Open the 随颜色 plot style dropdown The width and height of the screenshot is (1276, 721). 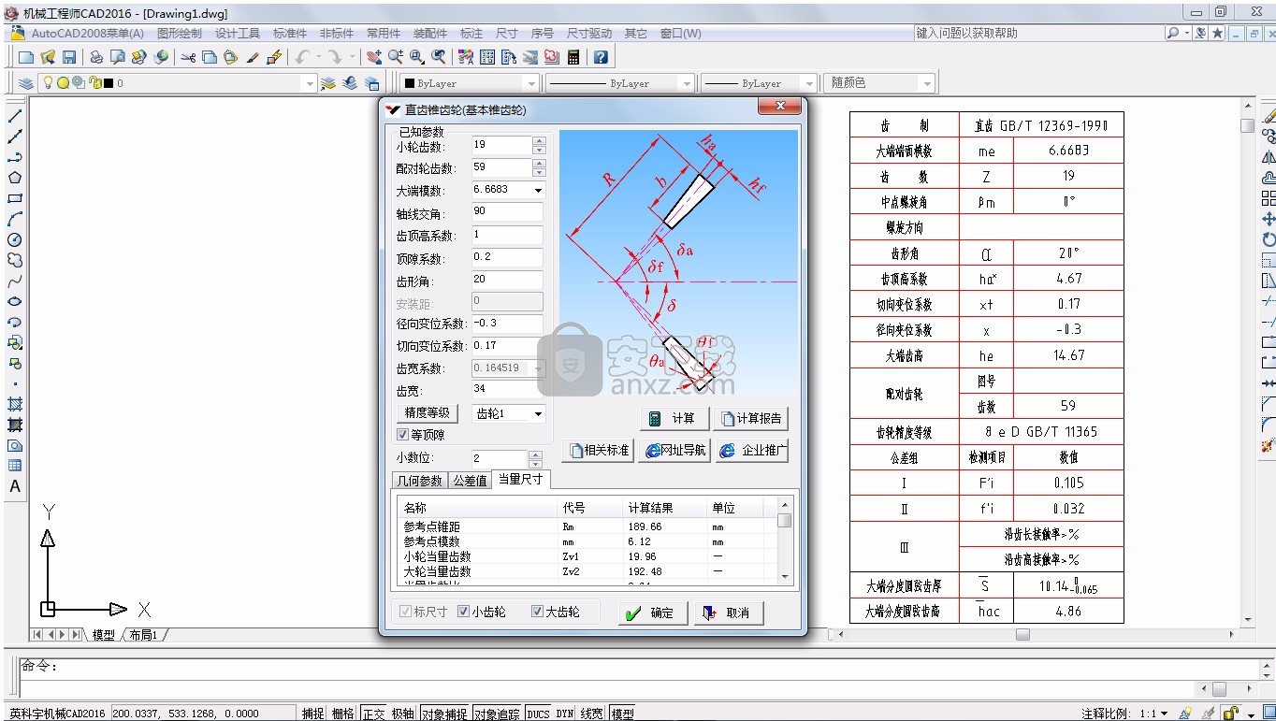(927, 83)
